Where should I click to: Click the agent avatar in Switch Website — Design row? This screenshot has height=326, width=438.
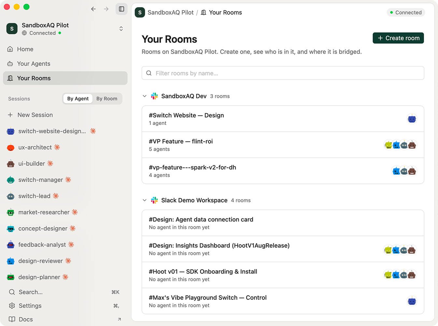pyautogui.click(x=412, y=119)
